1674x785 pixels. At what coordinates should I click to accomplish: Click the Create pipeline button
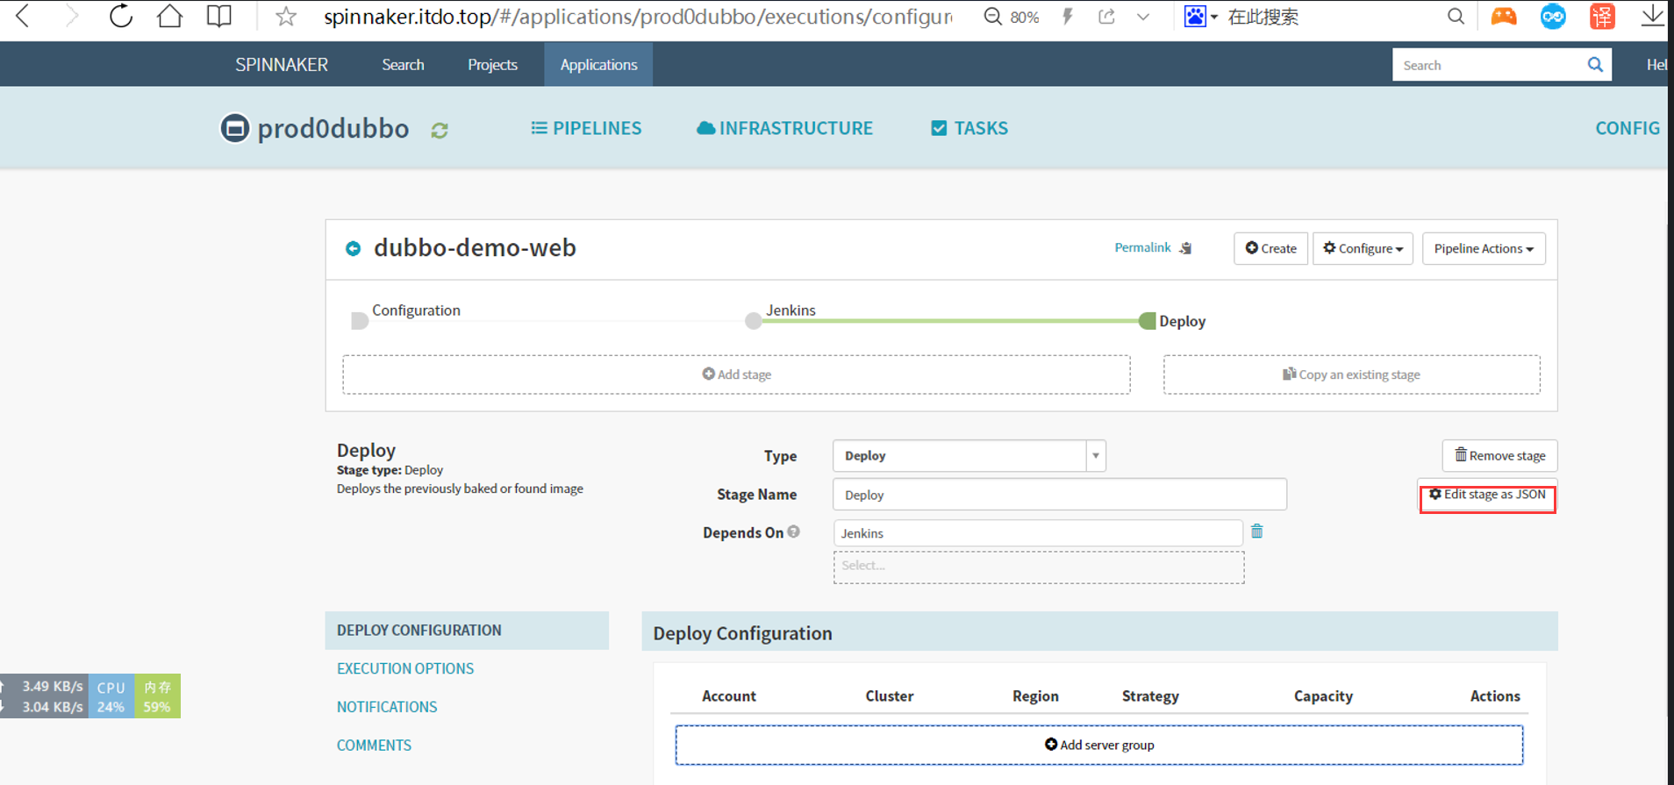coord(1270,248)
